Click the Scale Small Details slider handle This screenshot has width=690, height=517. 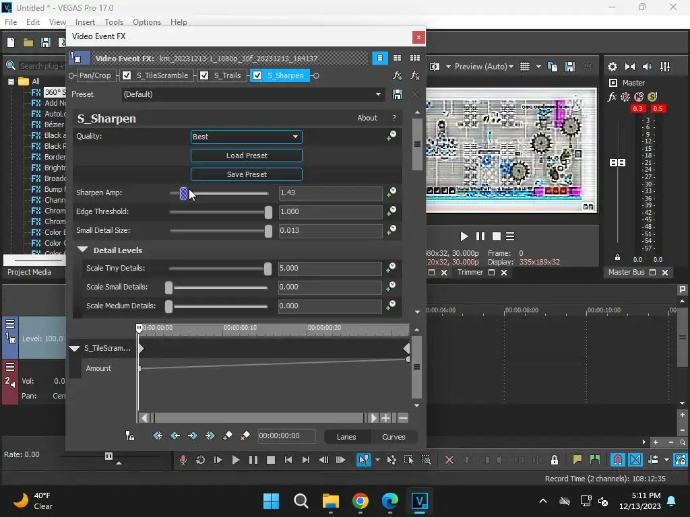click(x=168, y=287)
